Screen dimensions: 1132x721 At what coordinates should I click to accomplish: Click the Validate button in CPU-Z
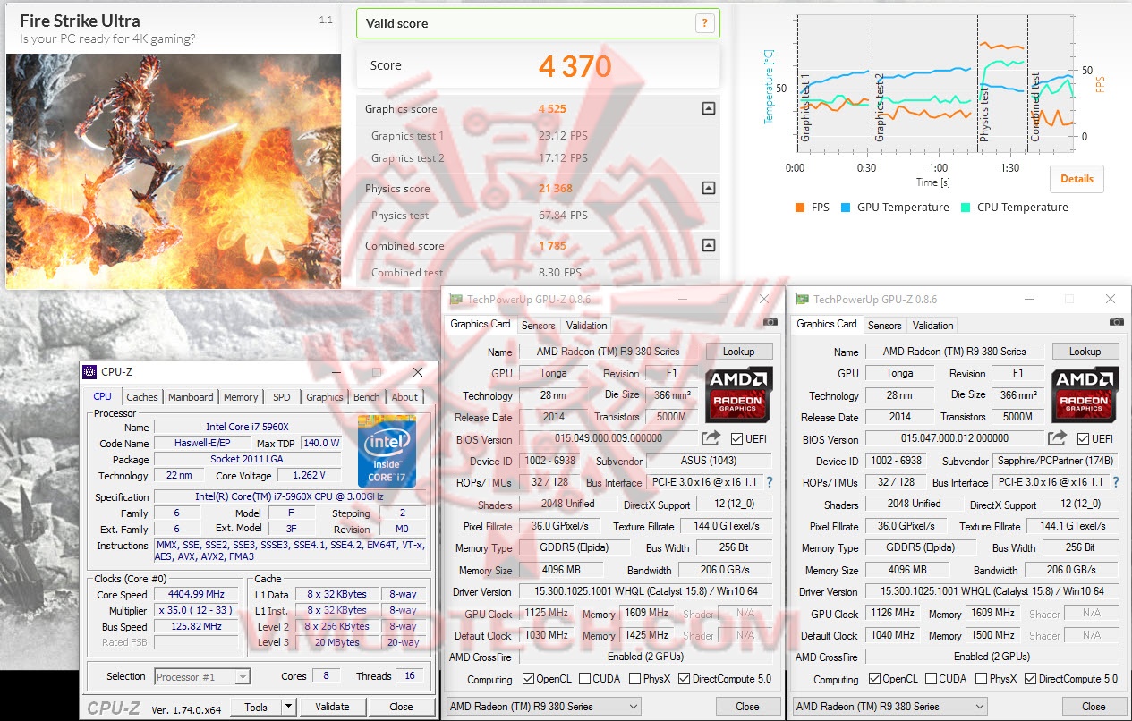click(x=332, y=707)
